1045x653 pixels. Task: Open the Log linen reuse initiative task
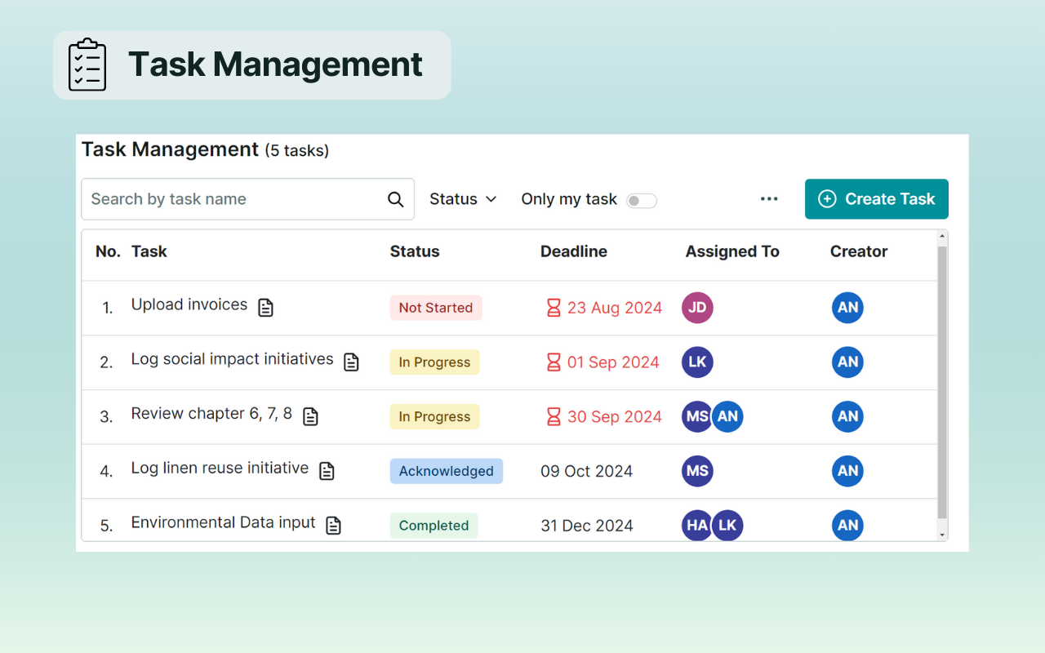tap(220, 469)
